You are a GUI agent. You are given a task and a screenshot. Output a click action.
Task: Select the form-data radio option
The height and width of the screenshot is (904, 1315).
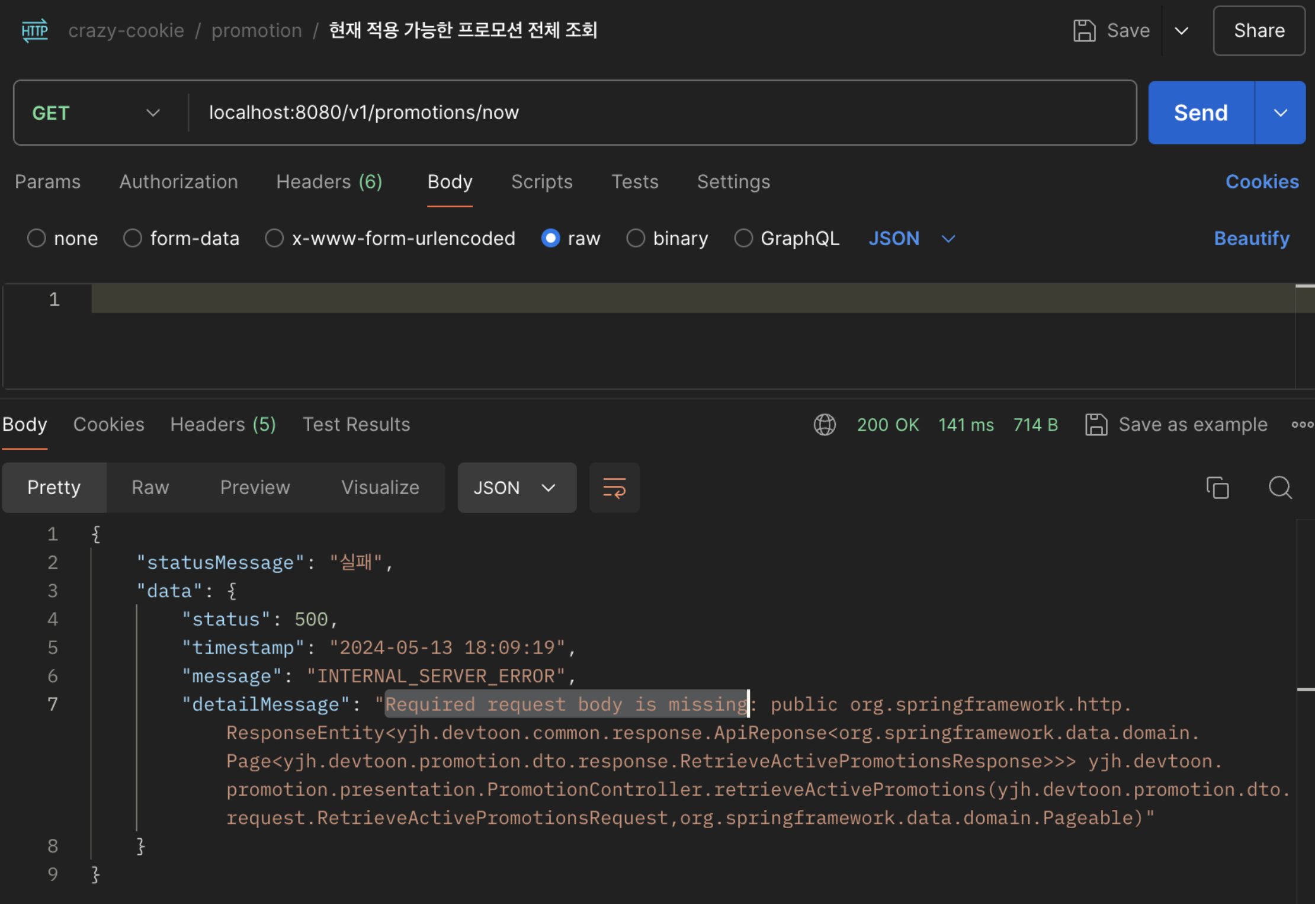(133, 238)
